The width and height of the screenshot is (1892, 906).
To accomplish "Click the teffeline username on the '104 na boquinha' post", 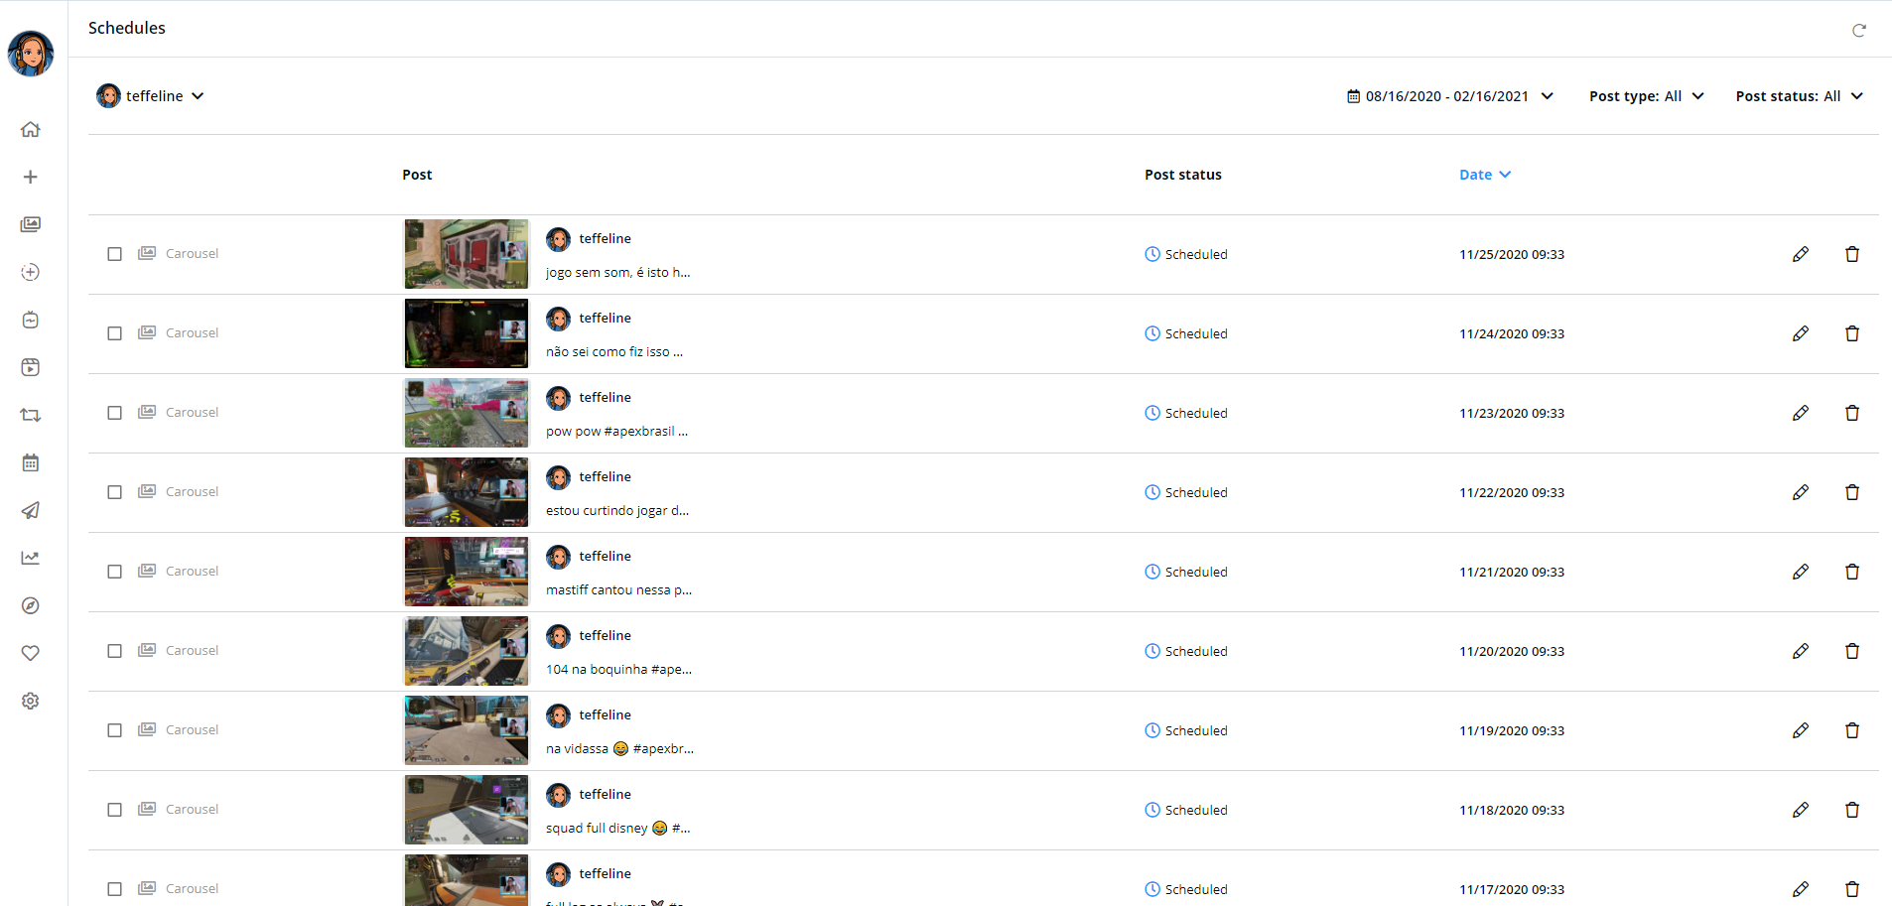I will tap(605, 635).
